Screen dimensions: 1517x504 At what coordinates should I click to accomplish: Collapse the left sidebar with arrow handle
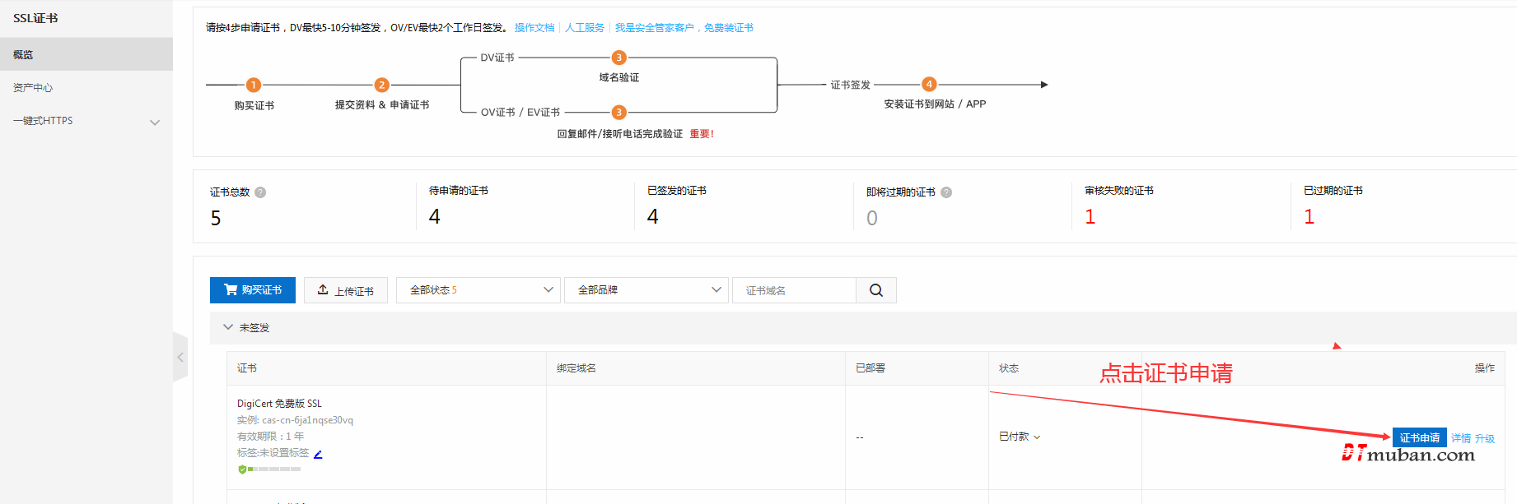(x=180, y=358)
